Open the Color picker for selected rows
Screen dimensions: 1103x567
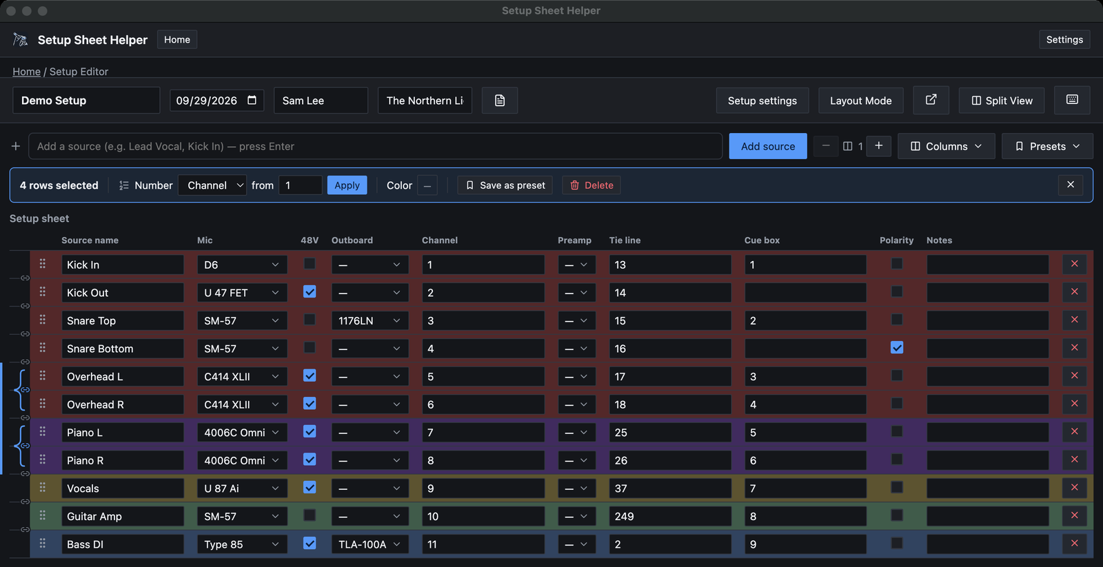click(x=427, y=185)
